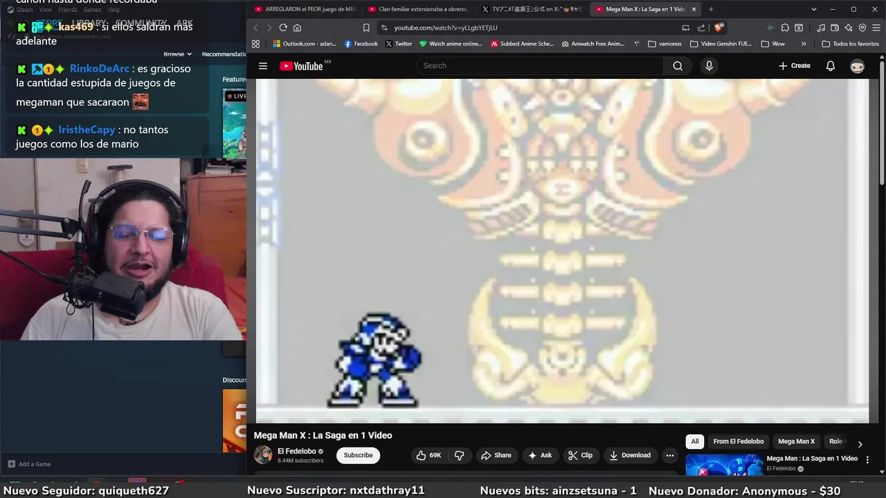Close the Mega Man X tab

click(694, 9)
